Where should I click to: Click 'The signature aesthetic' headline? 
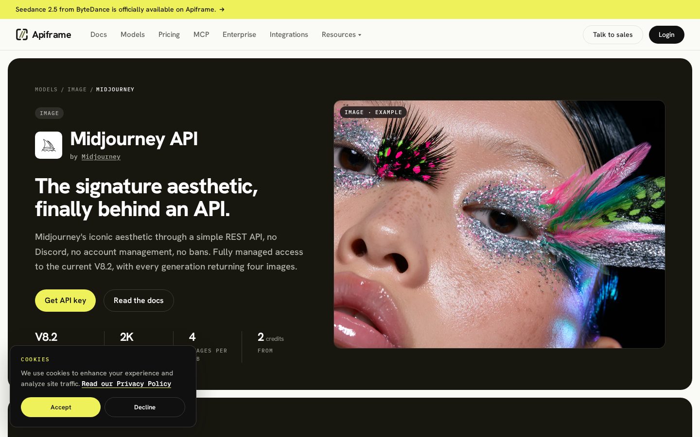pyautogui.click(x=146, y=198)
